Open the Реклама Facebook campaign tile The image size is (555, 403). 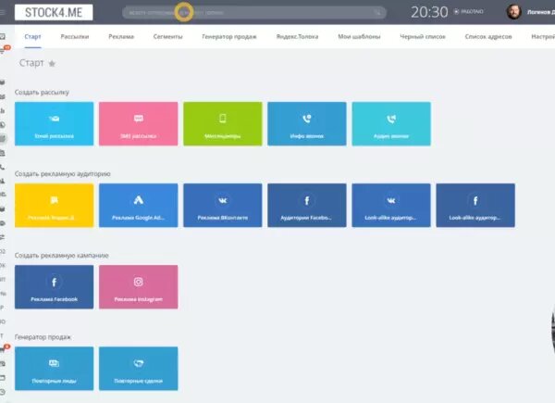click(55, 287)
